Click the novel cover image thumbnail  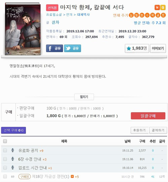[23, 29]
